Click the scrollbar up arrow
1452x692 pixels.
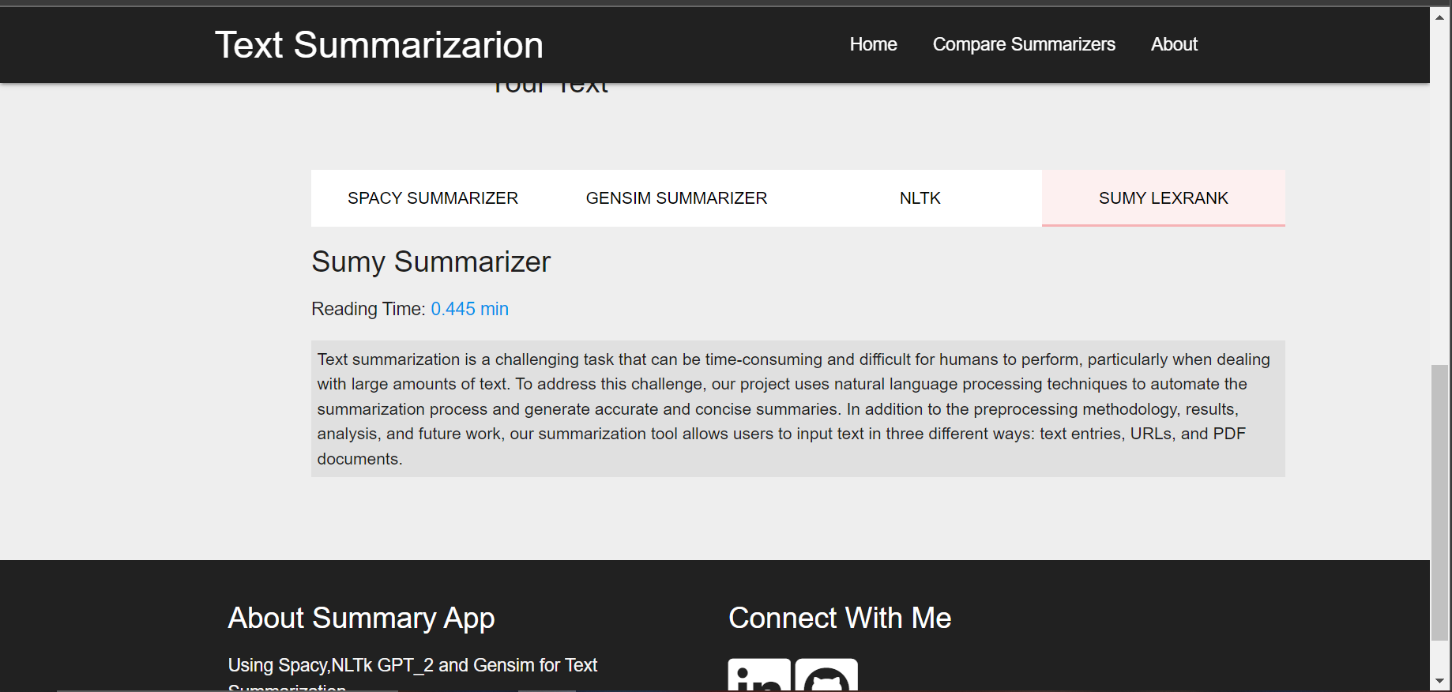coord(1440,17)
